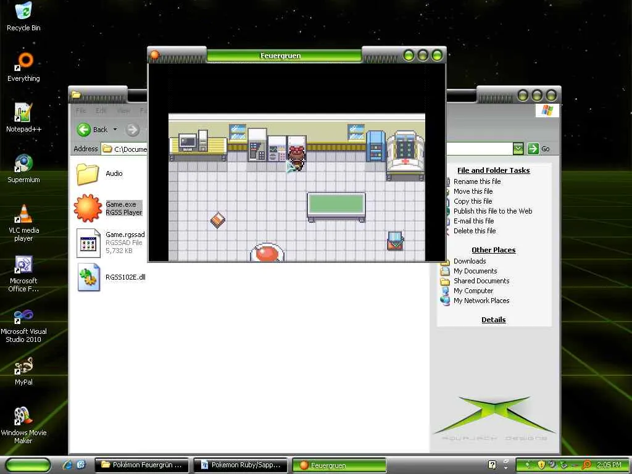Open VLC media player desktop icon
Viewport: 632px width, 474px height.
[x=23, y=223]
